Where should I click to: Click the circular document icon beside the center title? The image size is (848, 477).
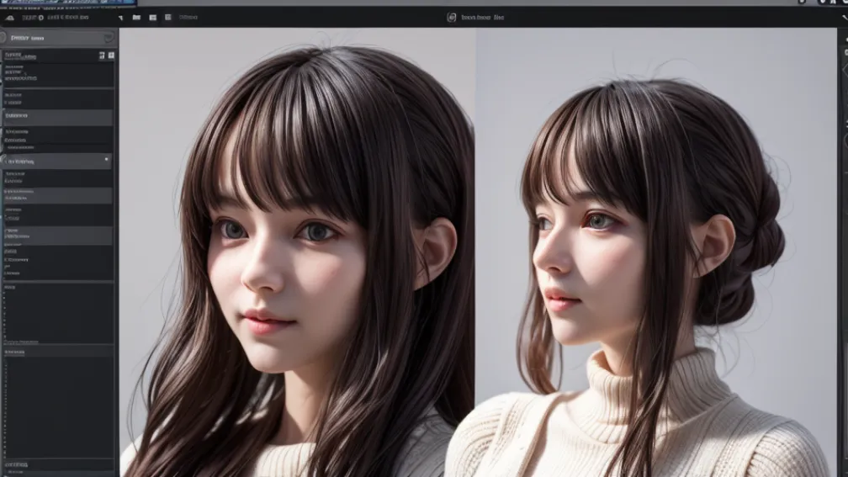pyautogui.click(x=452, y=18)
